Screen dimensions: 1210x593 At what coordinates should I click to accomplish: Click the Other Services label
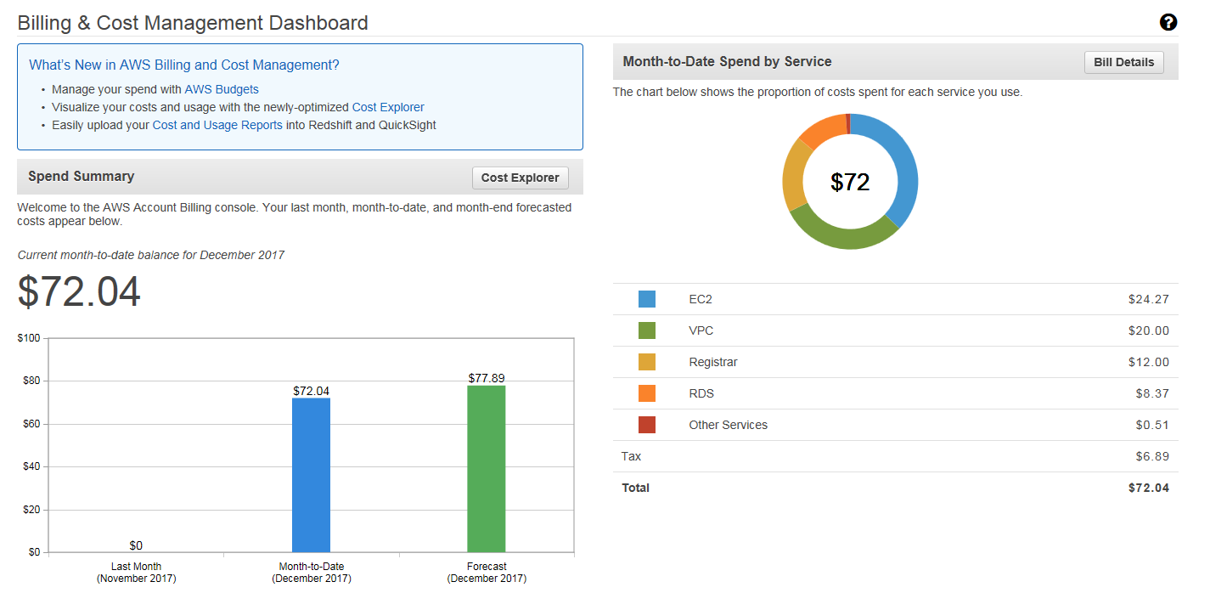coord(728,425)
